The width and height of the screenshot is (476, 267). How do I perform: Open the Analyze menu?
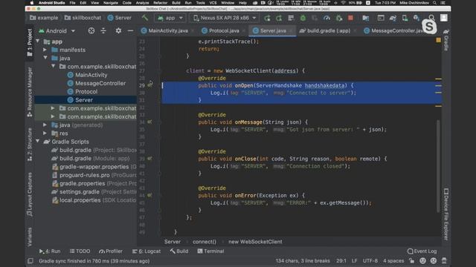pos(142,3)
